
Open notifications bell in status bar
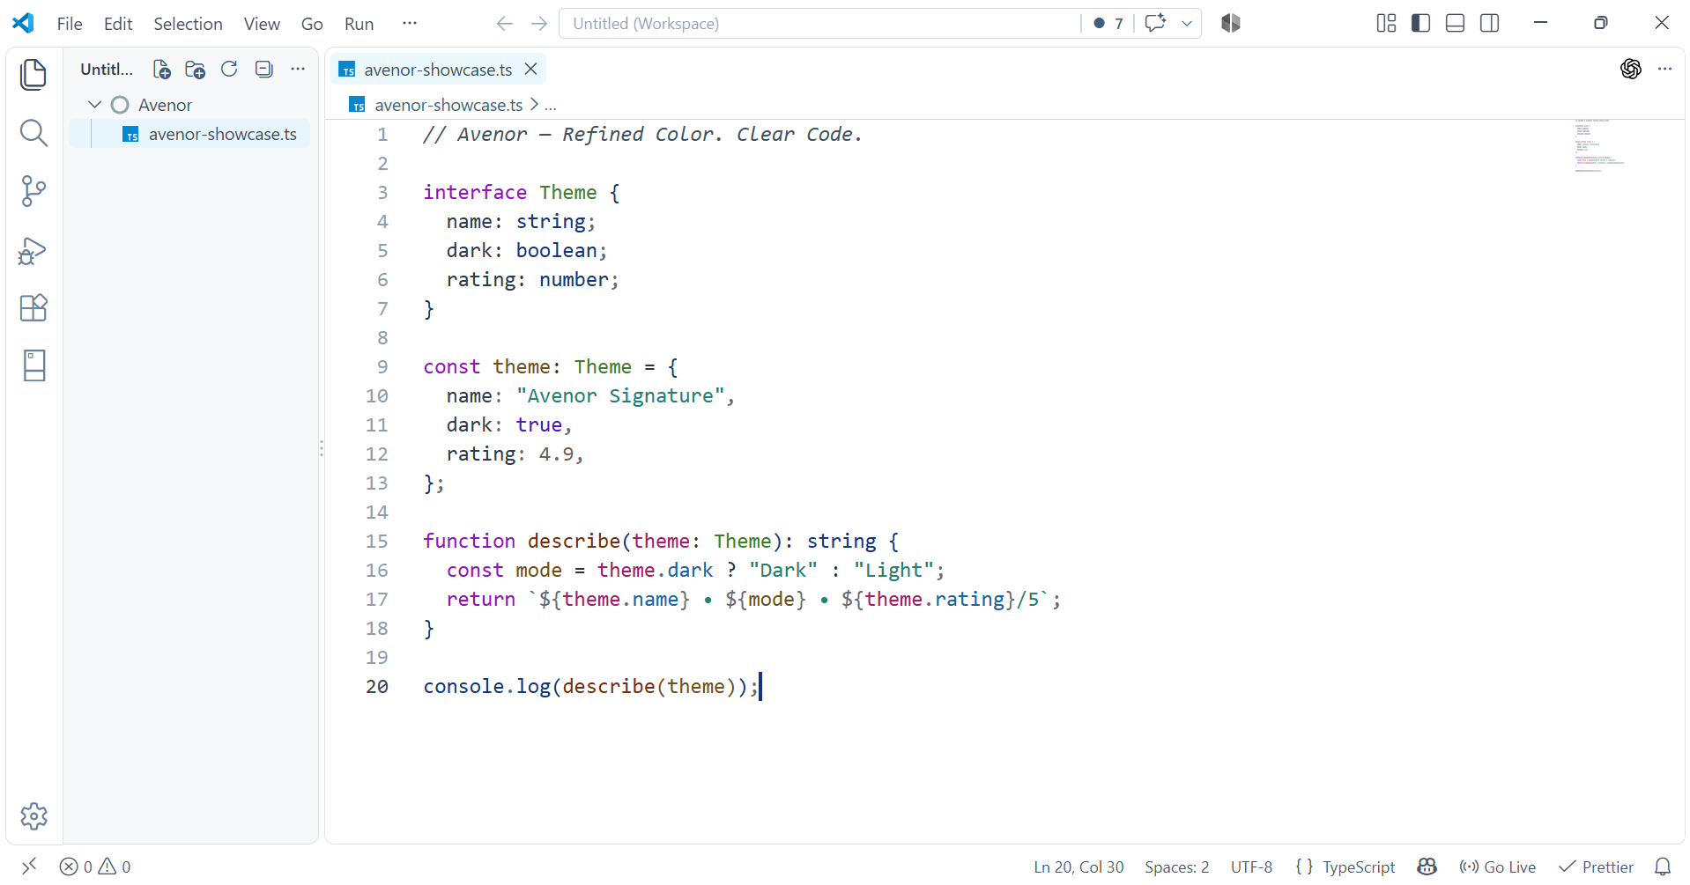(1663, 867)
